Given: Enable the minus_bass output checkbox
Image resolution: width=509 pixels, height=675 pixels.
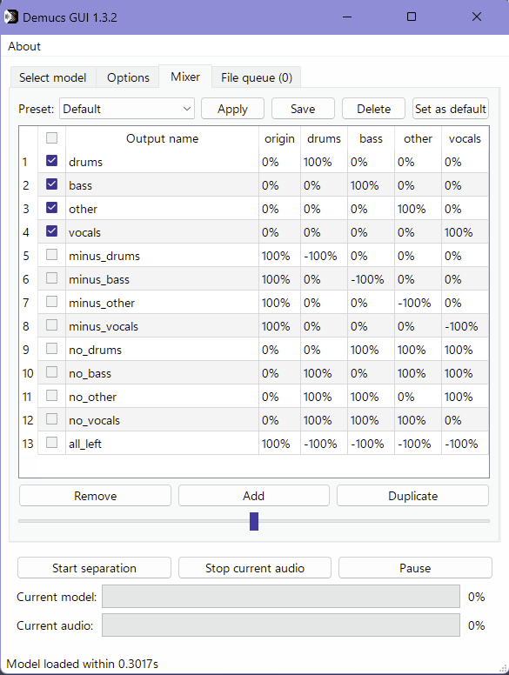Looking at the screenshot, I should click(x=51, y=278).
